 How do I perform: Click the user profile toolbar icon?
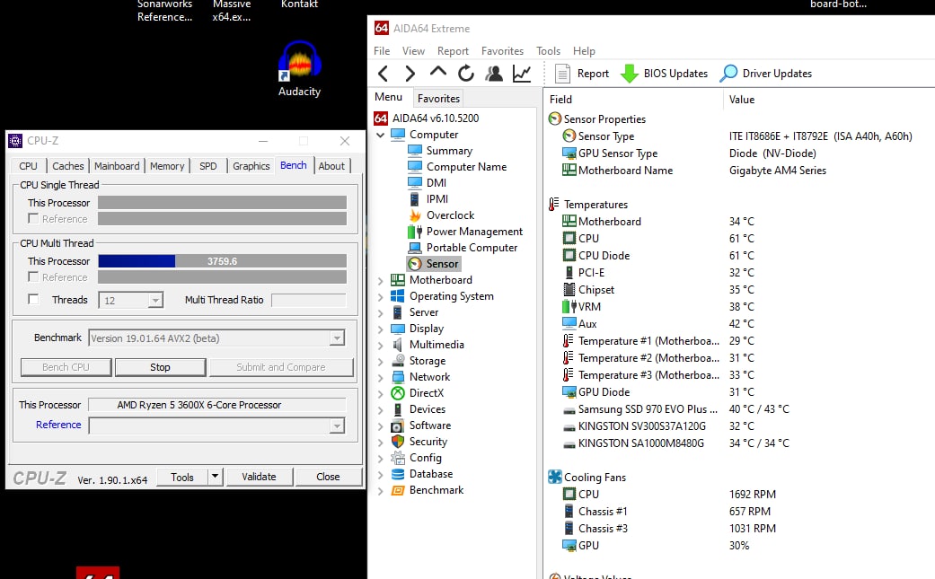click(493, 74)
